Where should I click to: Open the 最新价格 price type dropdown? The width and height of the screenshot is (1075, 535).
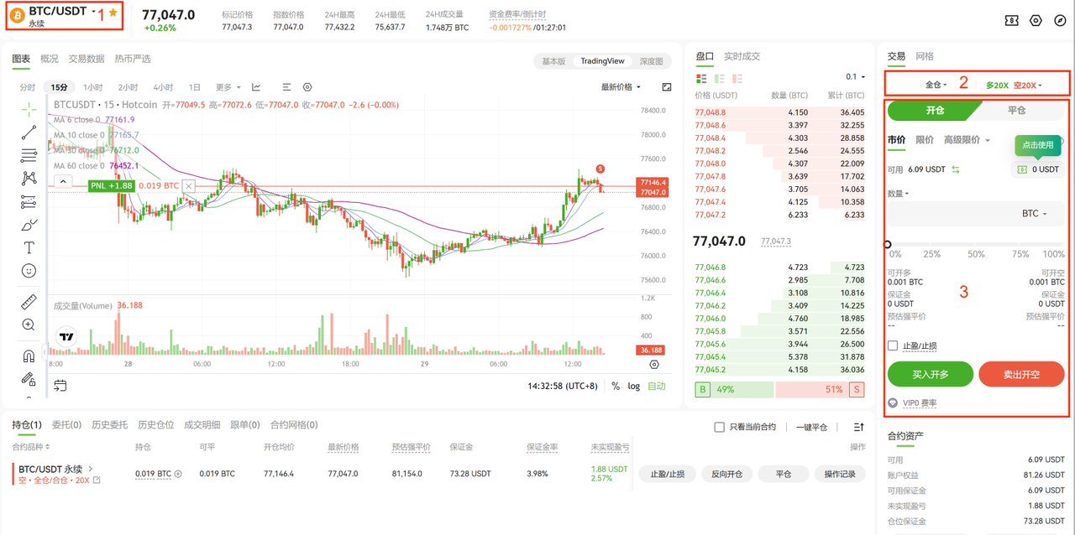[621, 87]
